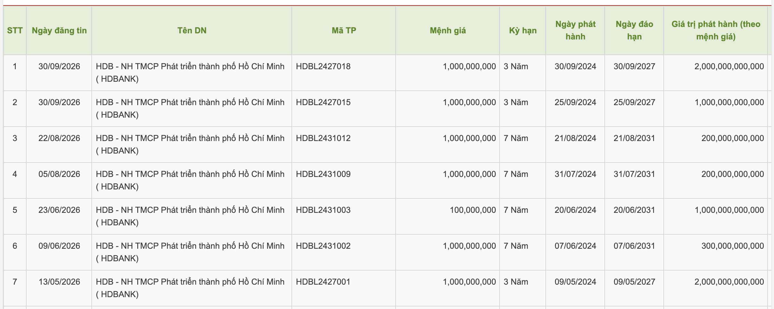Click maturity date 07/06/2031
This screenshot has width=774, height=309.
click(x=634, y=246)
